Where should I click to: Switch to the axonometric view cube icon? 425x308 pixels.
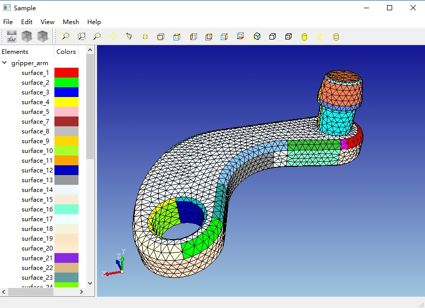257,36
